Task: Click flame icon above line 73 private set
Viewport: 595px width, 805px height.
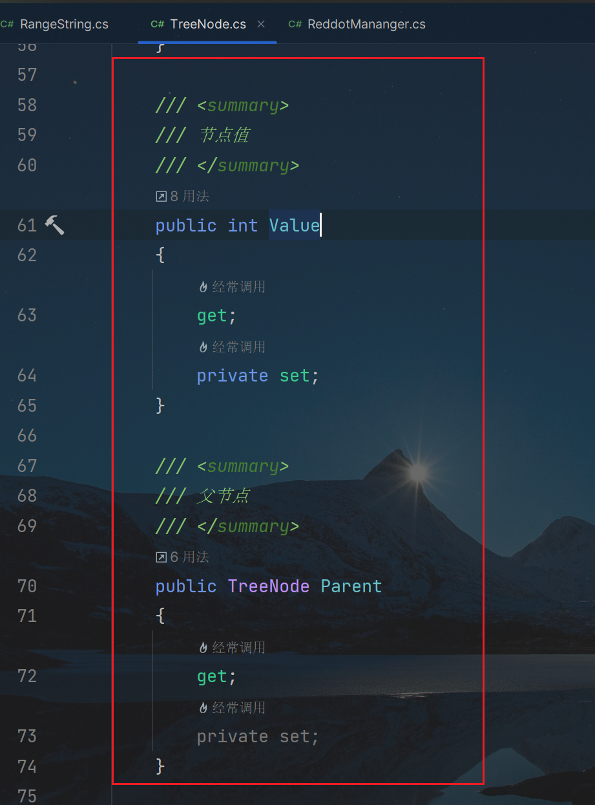Action: [x=203, y=707]
